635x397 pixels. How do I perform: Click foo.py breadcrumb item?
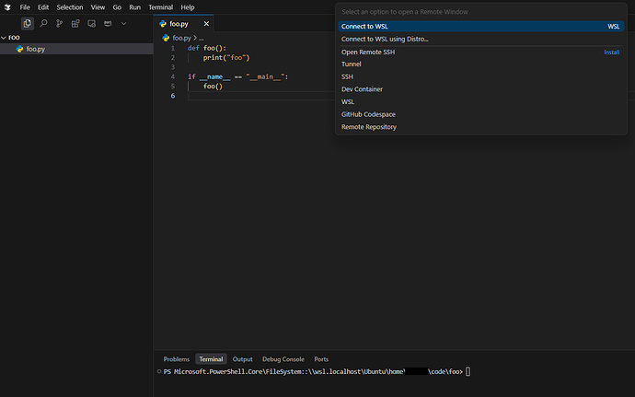pos(181,38)
